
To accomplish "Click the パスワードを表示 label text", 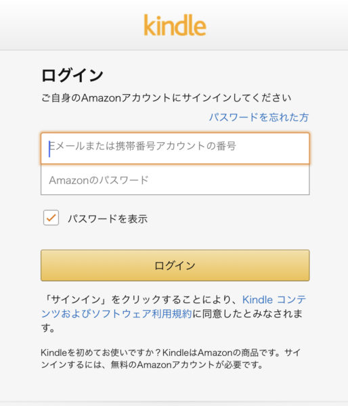I will [108, 219].
